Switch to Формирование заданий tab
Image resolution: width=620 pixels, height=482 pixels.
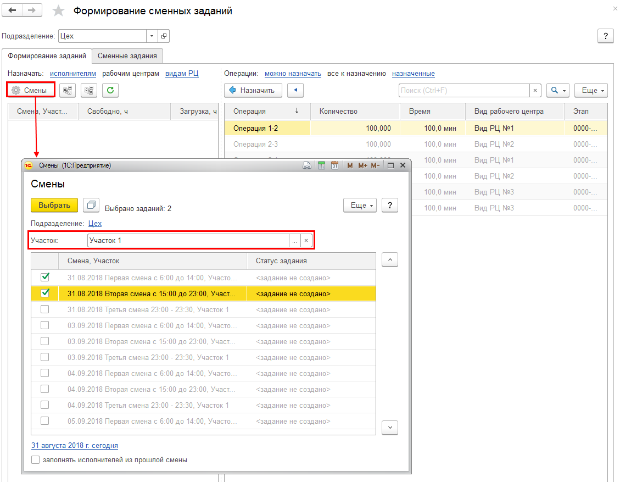point(47,56)
